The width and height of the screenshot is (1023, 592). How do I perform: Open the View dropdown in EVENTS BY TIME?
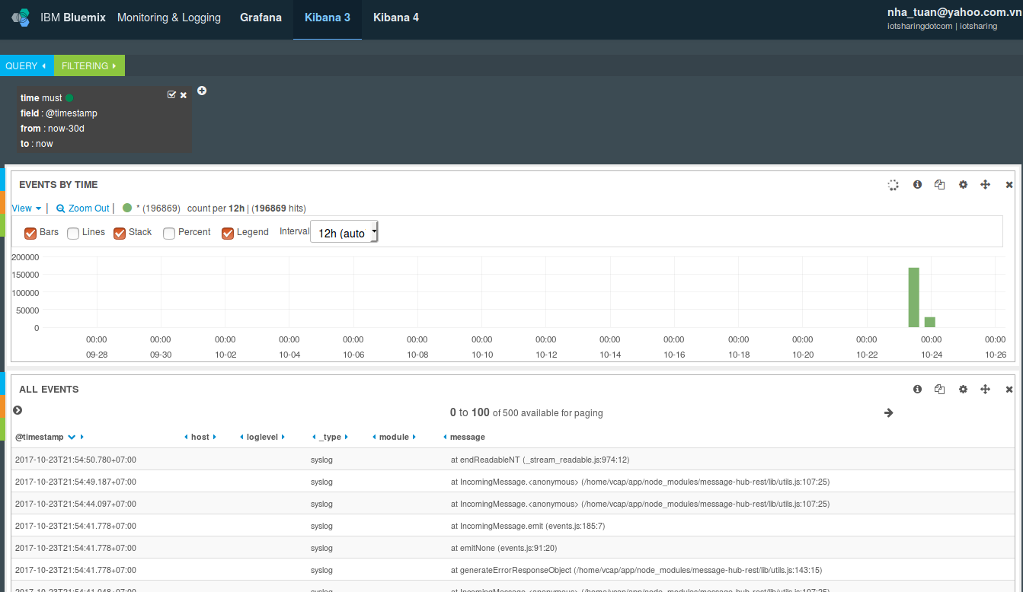tap(23, 208)
